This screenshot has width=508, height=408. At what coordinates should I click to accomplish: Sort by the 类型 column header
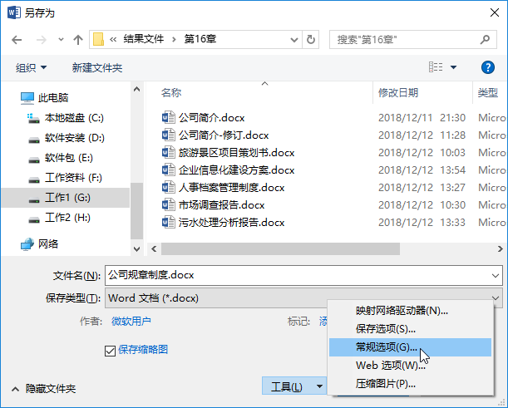coord(487,92)
